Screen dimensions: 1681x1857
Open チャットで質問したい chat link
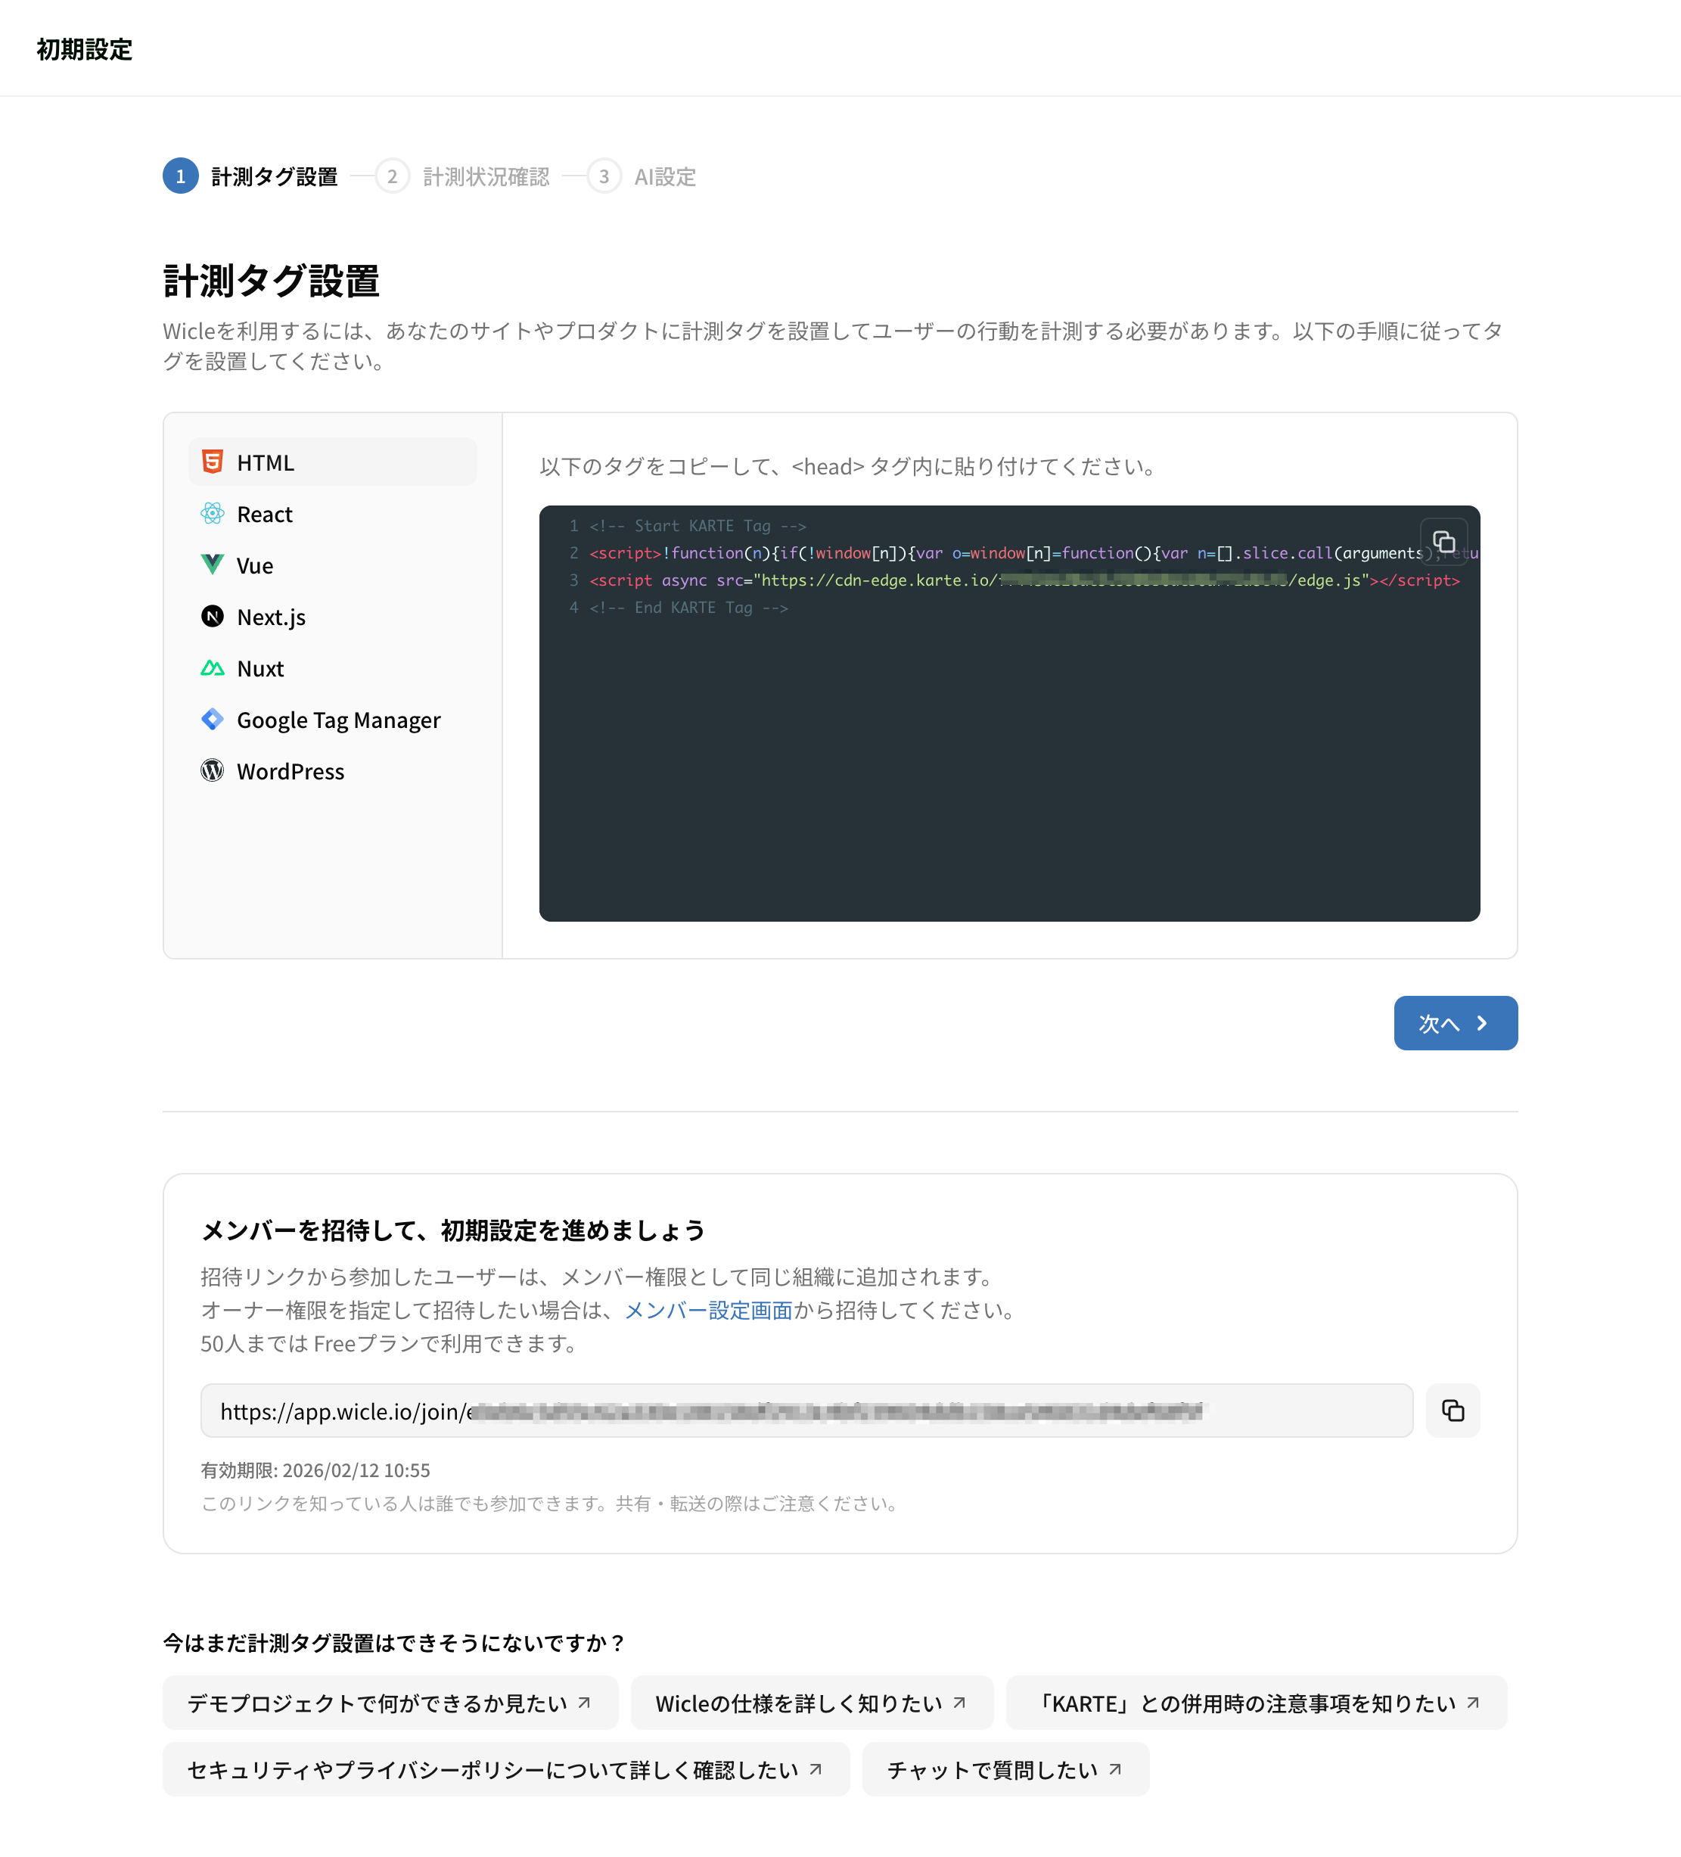point(1005,1768)
